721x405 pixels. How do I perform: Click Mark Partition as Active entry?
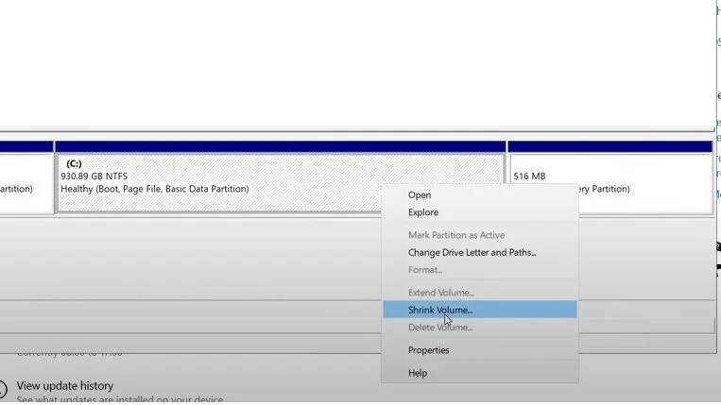click(480, 235)
